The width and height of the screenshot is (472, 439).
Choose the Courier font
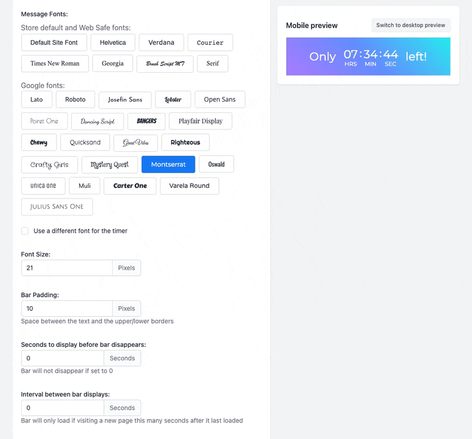click(x=210, y=43)
